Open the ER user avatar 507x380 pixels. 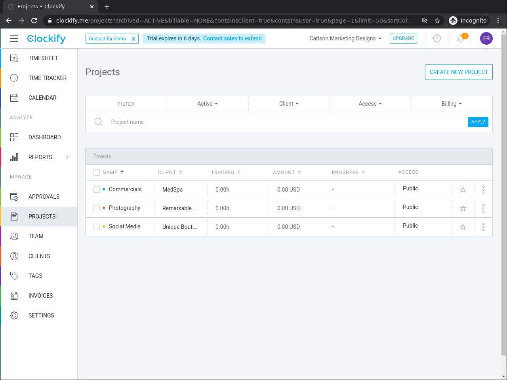coord(486,38)
